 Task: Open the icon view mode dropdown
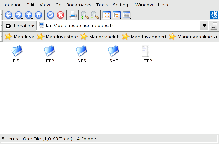pyautogui.click(x=106, y=15)
